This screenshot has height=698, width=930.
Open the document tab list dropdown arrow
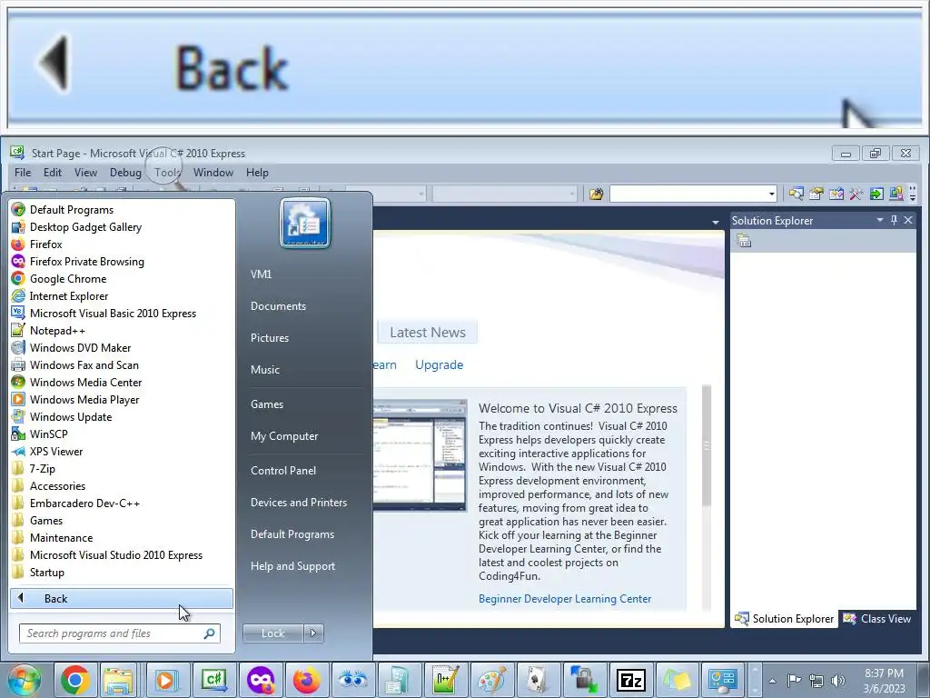tap(716, 222)
